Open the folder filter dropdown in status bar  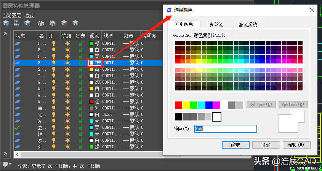(7, 165)
